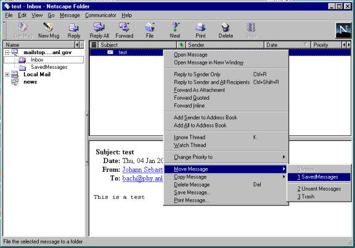Select Delete Message in context menu
Screen dimensions: 355x248
(226, 185)
